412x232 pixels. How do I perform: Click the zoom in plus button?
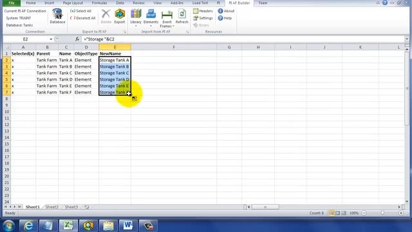pyautogui.click(x=401, y=213)
